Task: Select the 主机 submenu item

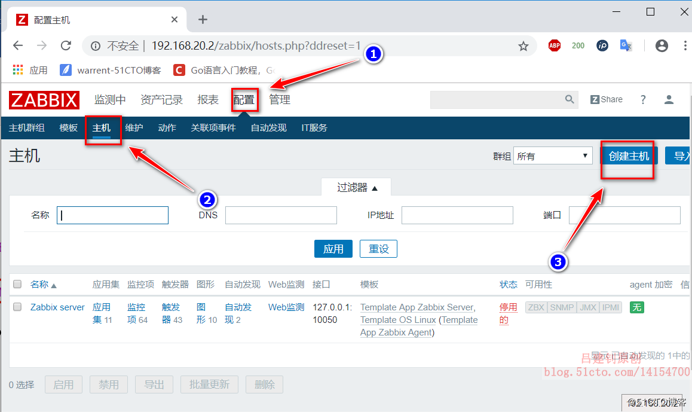Action: click(x=101, y=127)
